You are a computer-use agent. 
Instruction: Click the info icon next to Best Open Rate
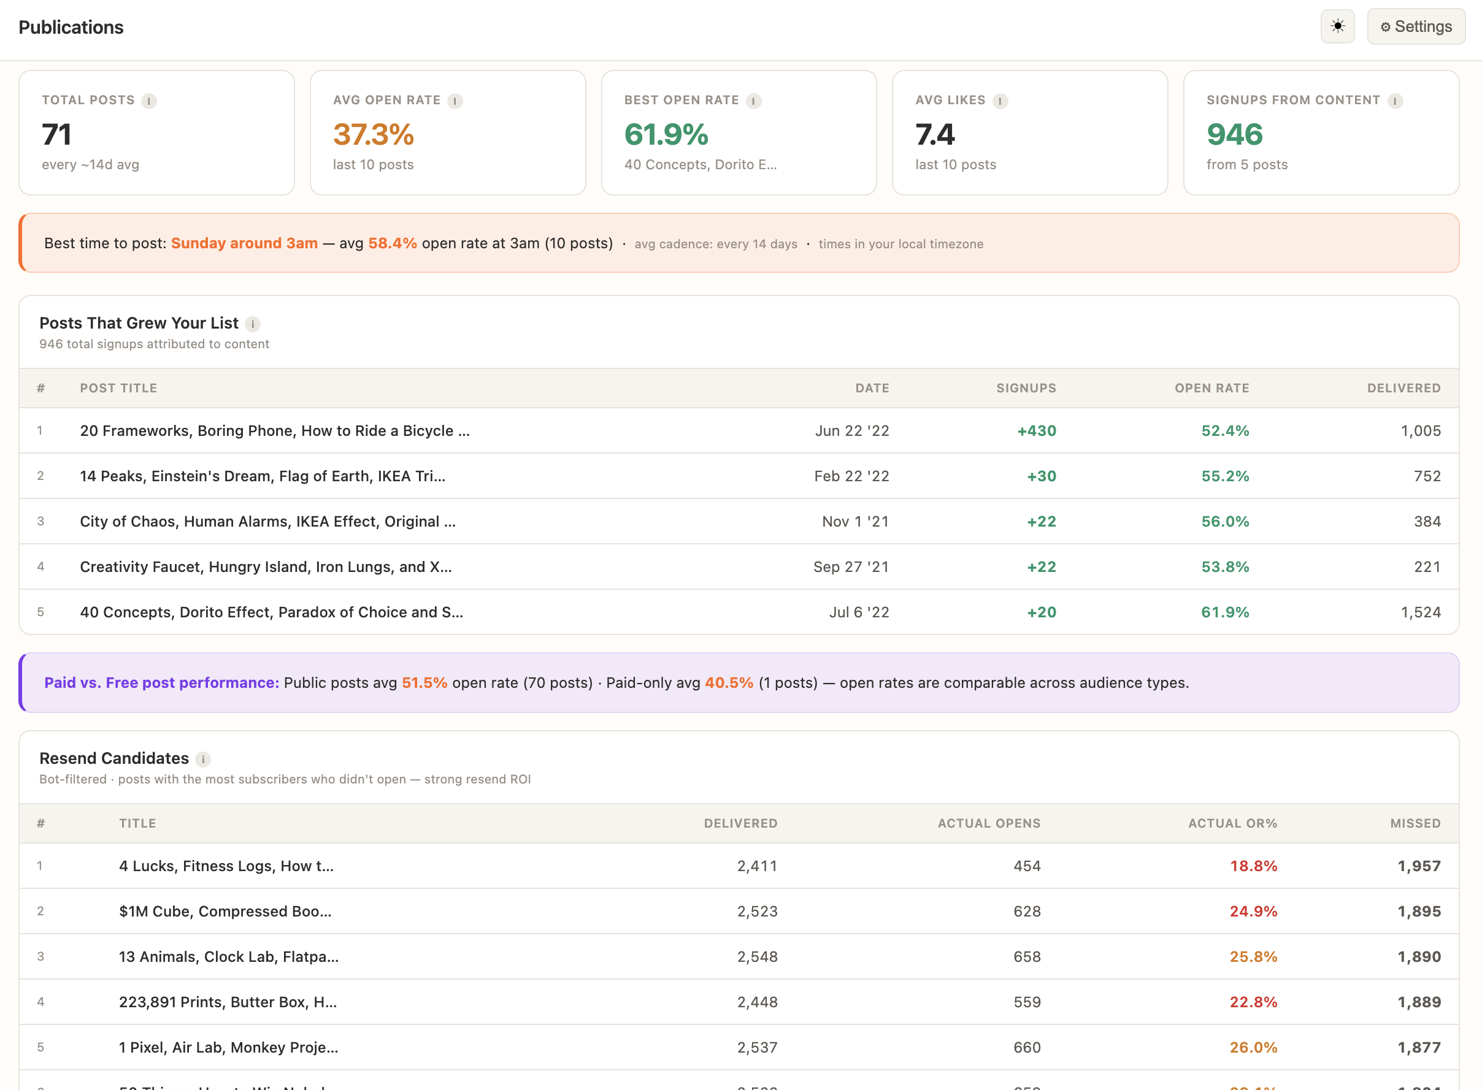tap(753, 101)
